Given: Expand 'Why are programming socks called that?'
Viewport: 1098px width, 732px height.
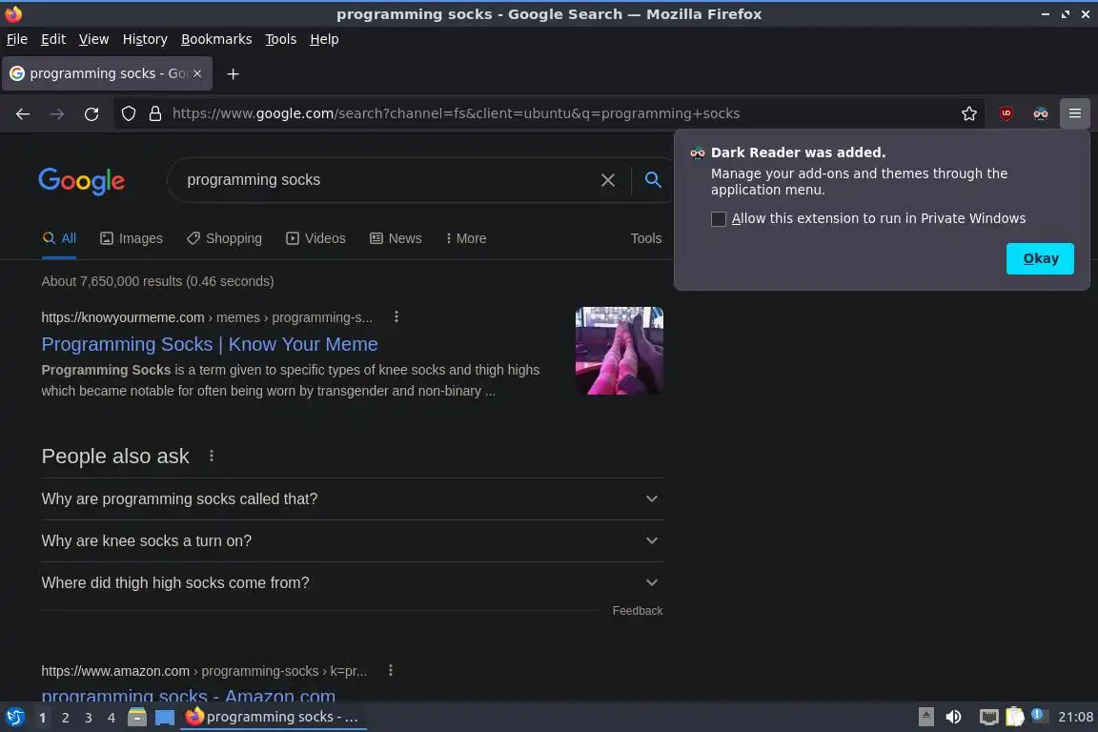Looking at the screenshot, I should pos(353,498).
